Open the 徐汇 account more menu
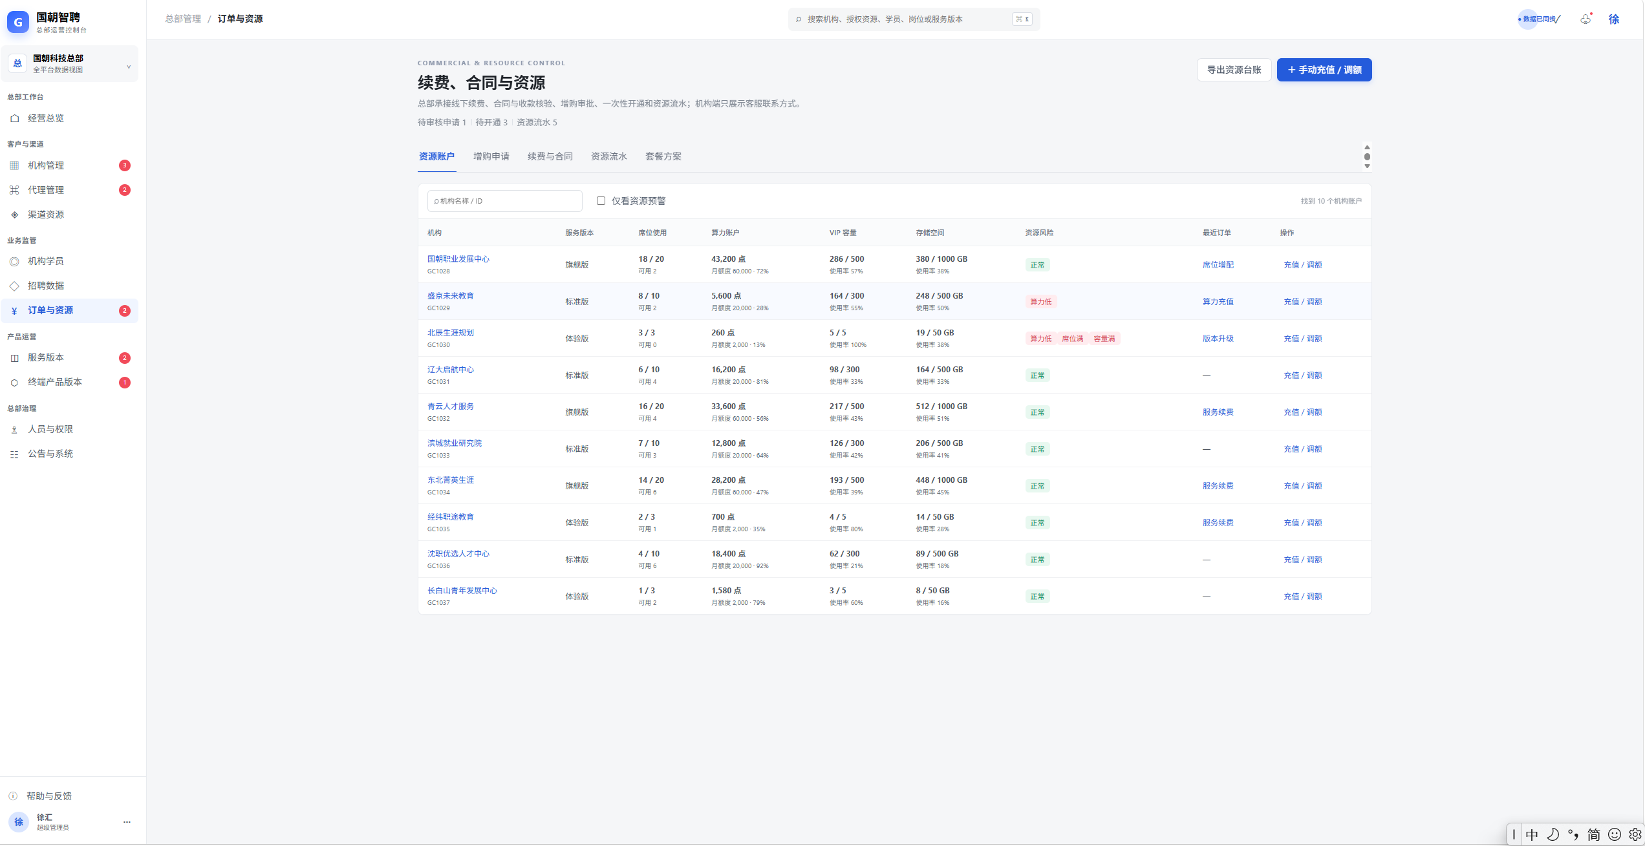Viewport: 1645px width, 846px height. click(x=127, y=822)
